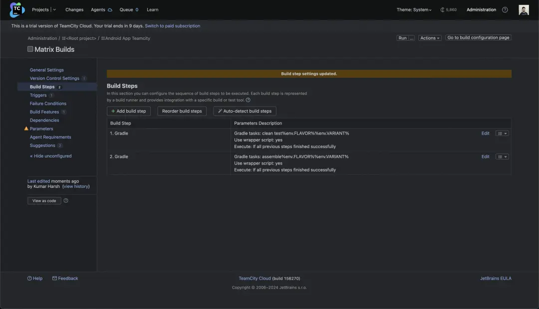
Task: Open the Triggers settings tab
Action: click(x=38, y=95)
